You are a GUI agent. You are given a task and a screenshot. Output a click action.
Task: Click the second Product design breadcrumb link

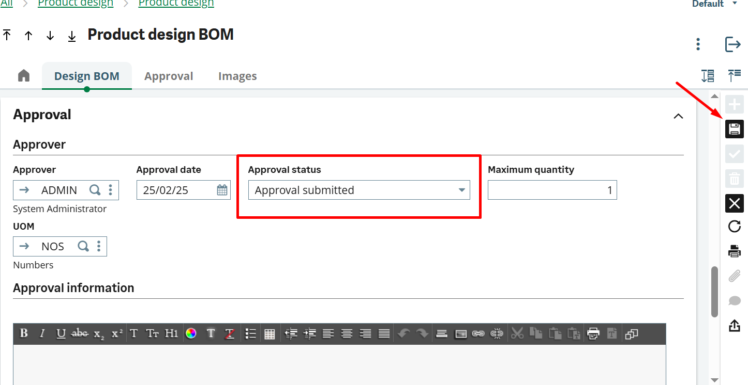click(176, 4)
